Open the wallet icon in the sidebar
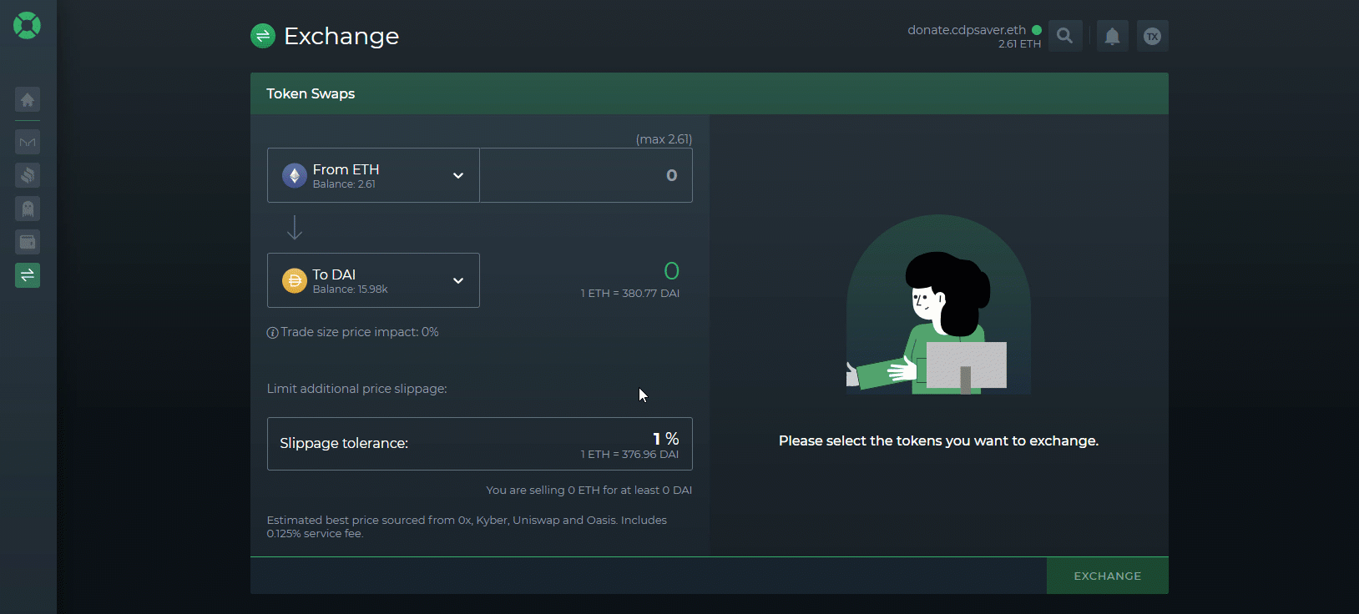 (28, 242)
